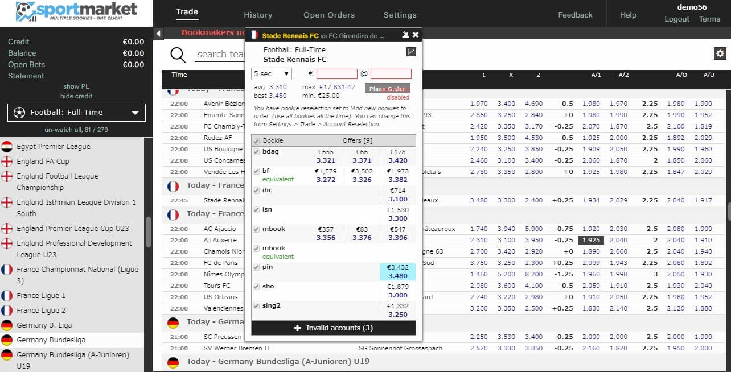Viewport: 731px width, 372px height.
Task: Toggle the all-bookies header checkbox
Action: point(256,141)
